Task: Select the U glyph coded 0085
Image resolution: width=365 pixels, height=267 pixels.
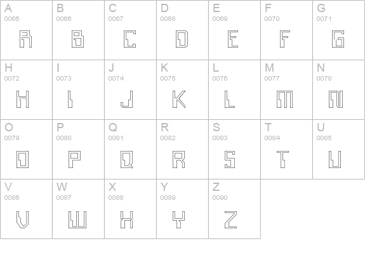Action: tap(335, 159)
